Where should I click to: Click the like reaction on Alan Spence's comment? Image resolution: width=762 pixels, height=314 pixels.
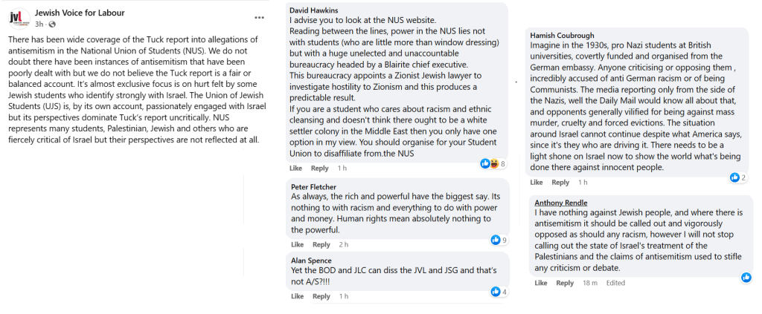[x=496, y=292]
